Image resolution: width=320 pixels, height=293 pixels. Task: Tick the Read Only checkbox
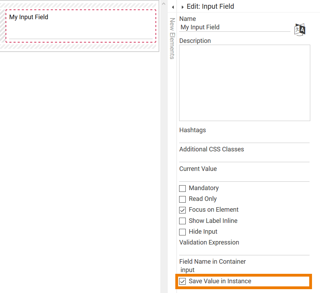coord(183,199)
